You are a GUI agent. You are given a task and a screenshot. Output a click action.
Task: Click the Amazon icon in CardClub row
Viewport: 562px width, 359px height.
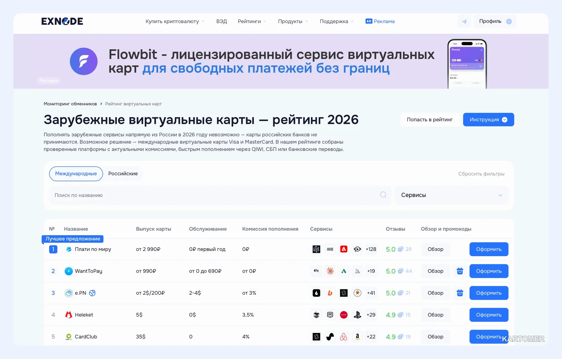click(357, 336)
